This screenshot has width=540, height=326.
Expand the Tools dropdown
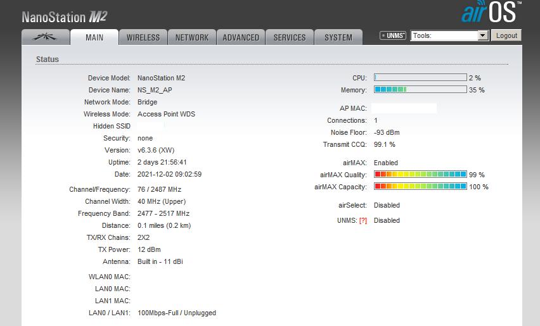click(x=449, y=35)
